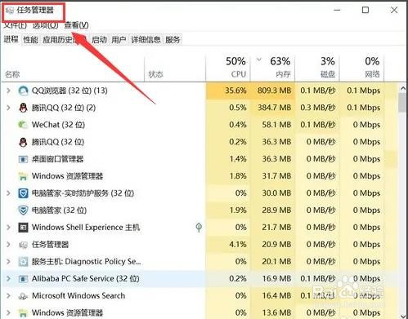Sort by the 名称 column header
This screenshot has height=319, width=408.
click(x=73, y=69)
